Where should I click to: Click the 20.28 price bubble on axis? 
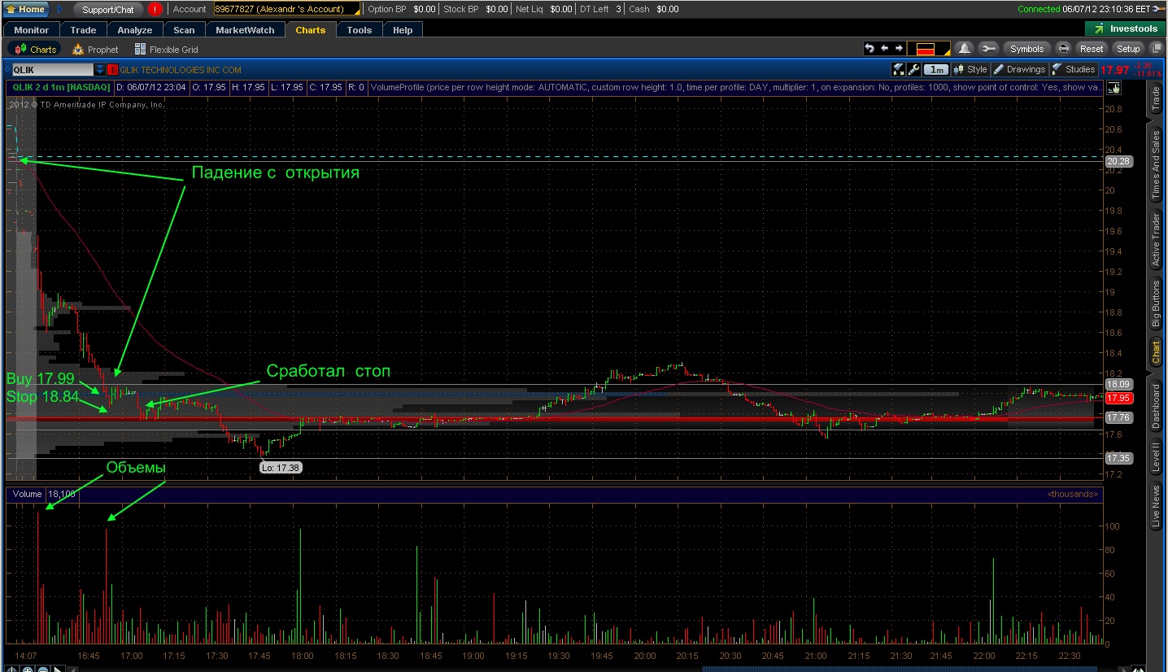click(x=1118, y=161)
